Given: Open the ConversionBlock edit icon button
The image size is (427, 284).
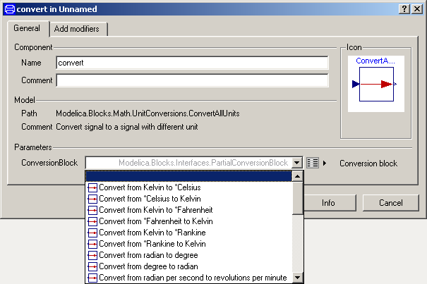Looking at the screenshot, I should click(x=314, y=163).
